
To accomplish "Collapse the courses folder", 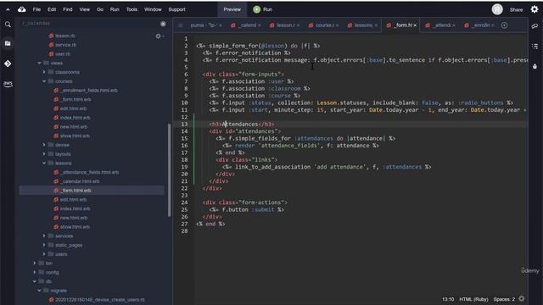I will click(x=44, y=81).
